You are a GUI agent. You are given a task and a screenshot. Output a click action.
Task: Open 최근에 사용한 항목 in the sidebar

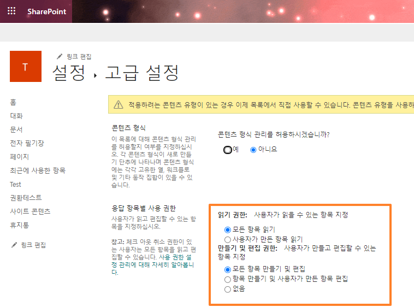38,170
